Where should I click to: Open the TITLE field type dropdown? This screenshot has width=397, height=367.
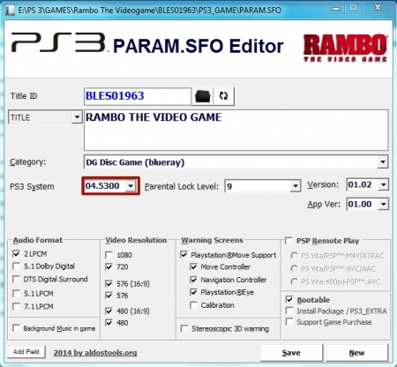77,117
